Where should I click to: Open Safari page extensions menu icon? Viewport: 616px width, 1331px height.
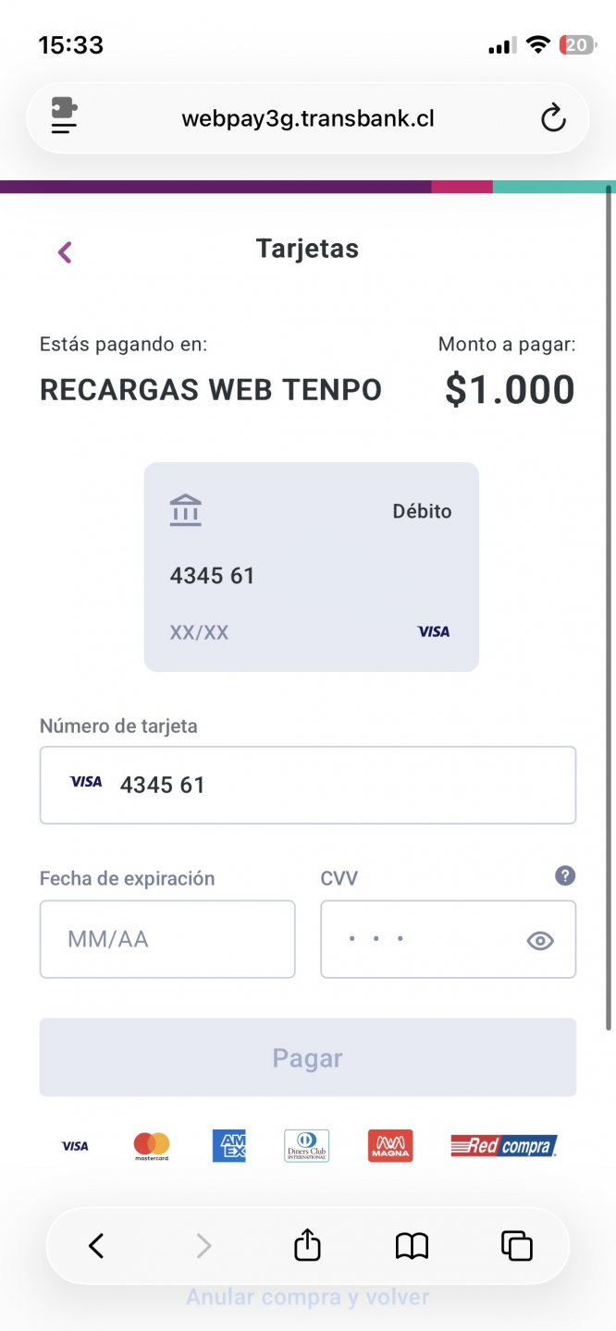64,117
